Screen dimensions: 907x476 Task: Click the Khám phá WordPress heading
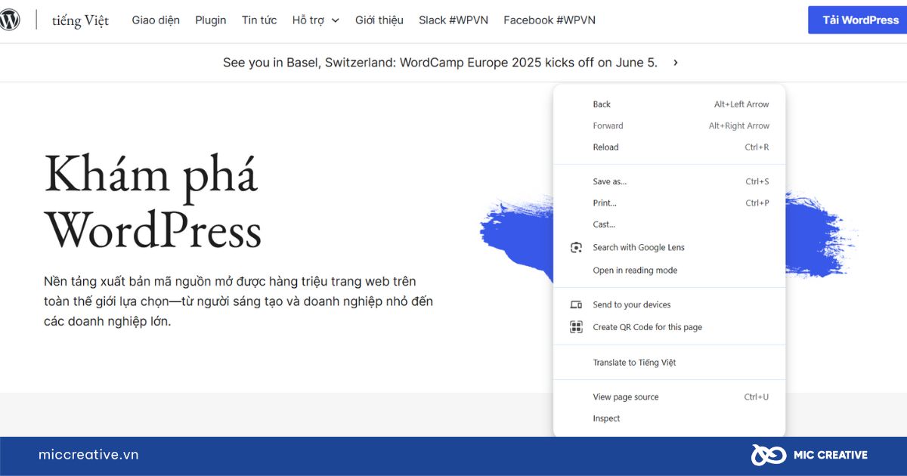pyautogui.click(x=153, y=201)
